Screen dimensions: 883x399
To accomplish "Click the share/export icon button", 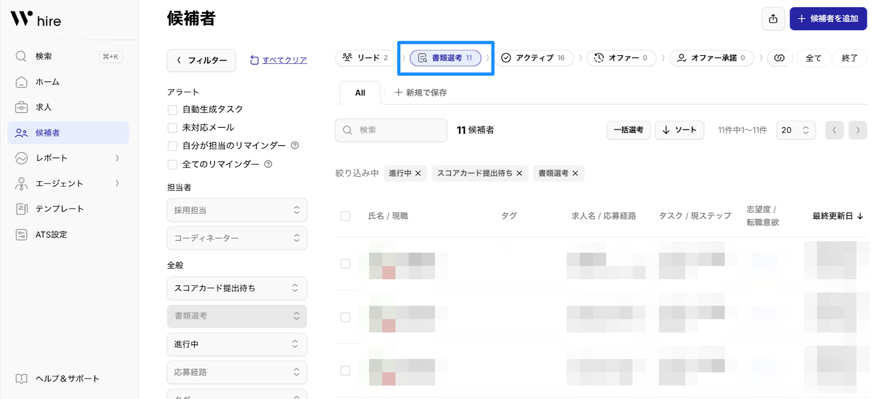I will [x=773, y=19].
